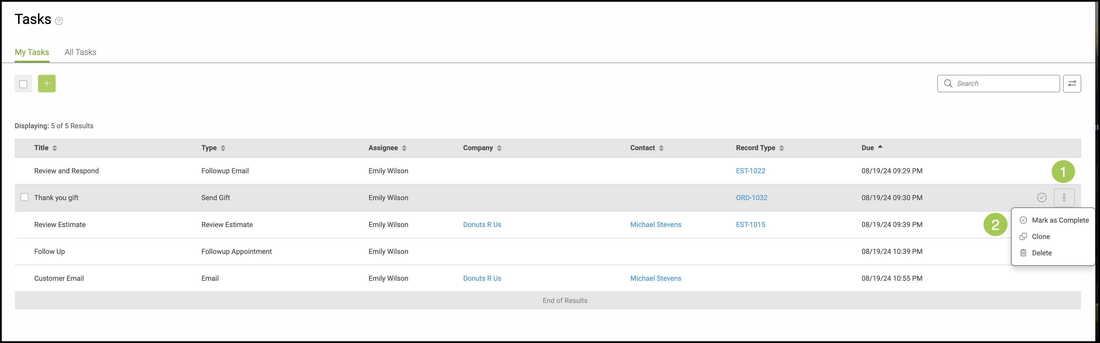Open the three-dot menu on Thank you gift row
Image resolution: width=1100 pixels, height=343 pixels.
tap(1064, 198)
